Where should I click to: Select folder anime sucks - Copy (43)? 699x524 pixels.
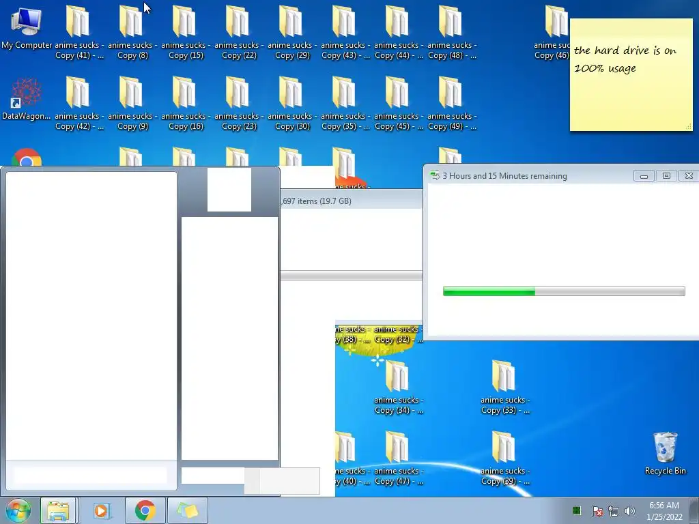coord(345,32)
